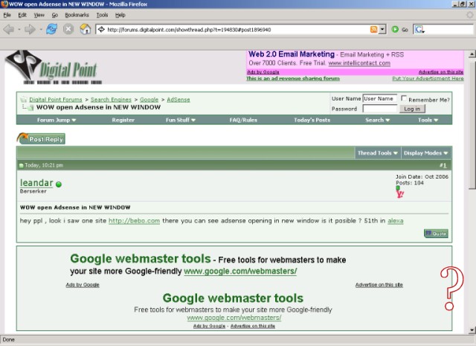The image size is (476, 346).
Task: Click the scrollbar down arrow
Action: point(472,330)
